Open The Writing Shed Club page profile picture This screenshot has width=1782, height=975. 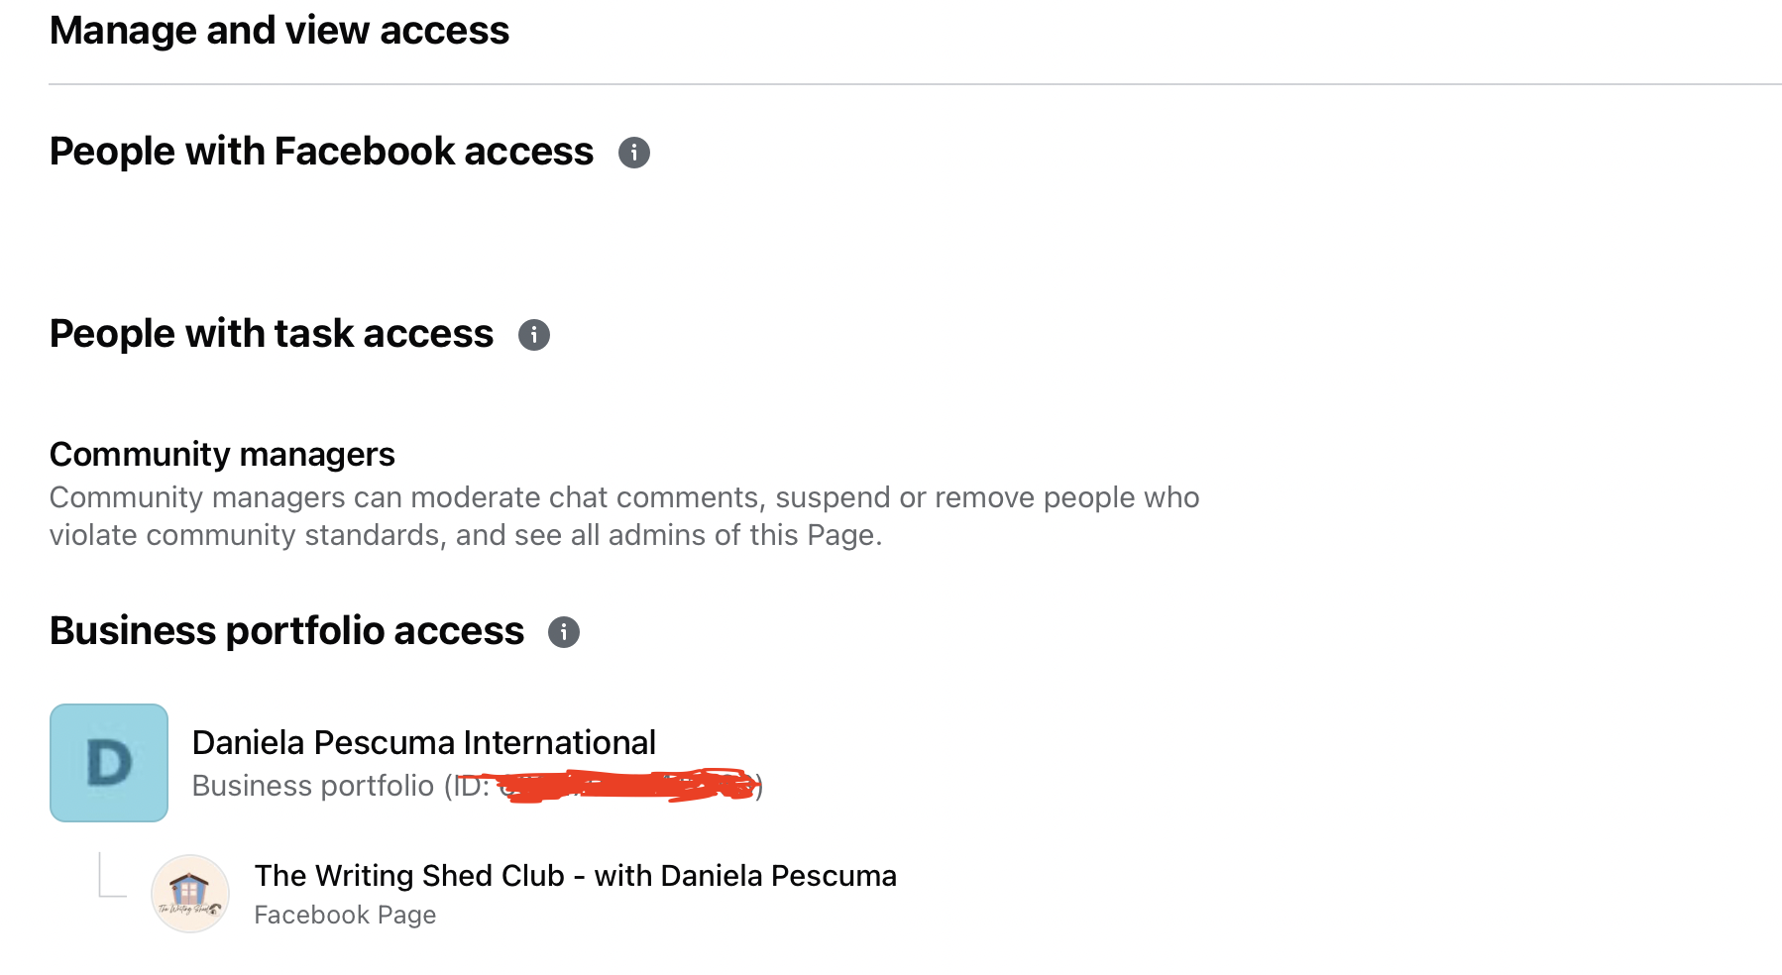pos(190,894)
